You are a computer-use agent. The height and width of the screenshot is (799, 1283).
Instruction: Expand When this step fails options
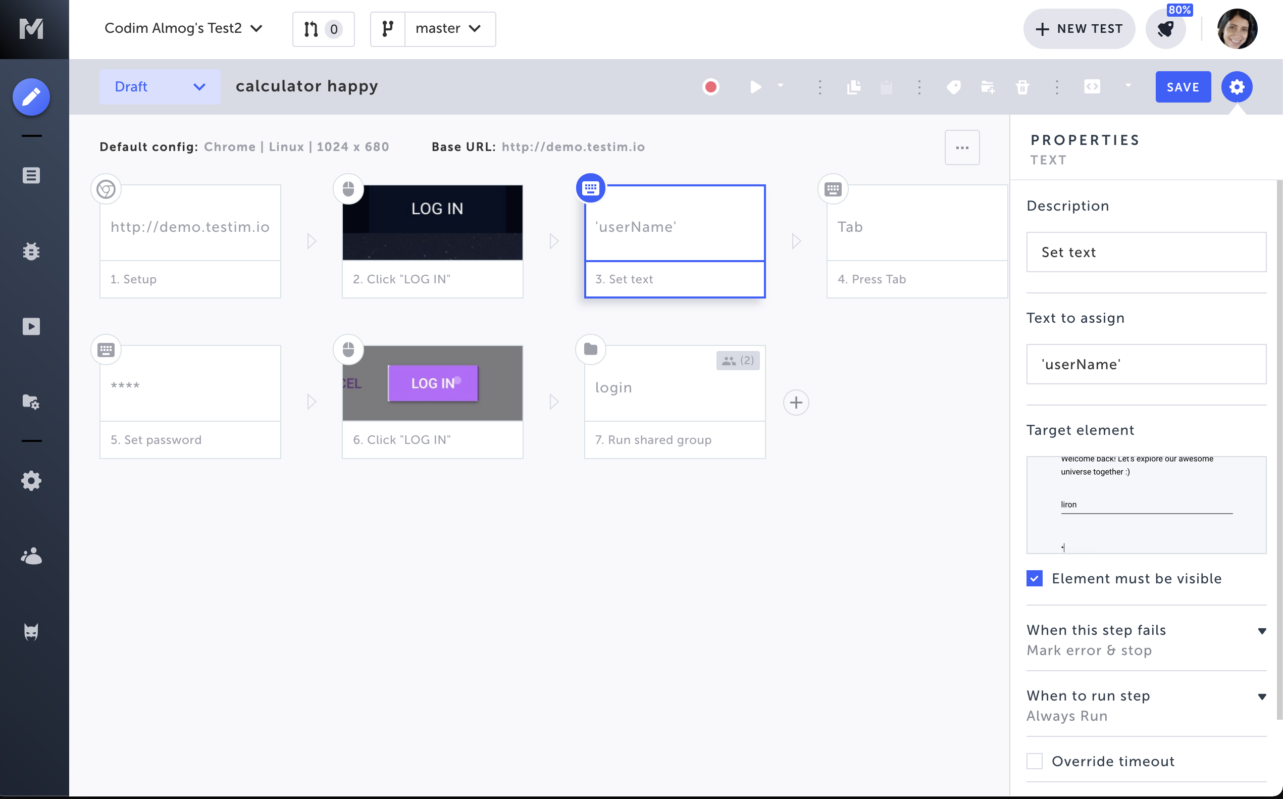pos(1261,630)
